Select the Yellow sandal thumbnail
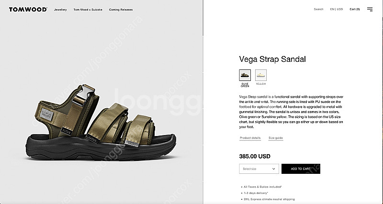Image resolution: width=383 pixels, height=204 pixels. pos(261,75)
